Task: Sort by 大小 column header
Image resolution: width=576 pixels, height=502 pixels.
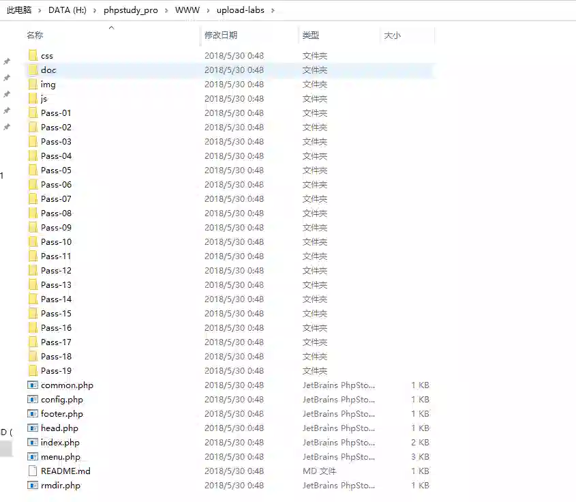Action: [x=392, y=35]
